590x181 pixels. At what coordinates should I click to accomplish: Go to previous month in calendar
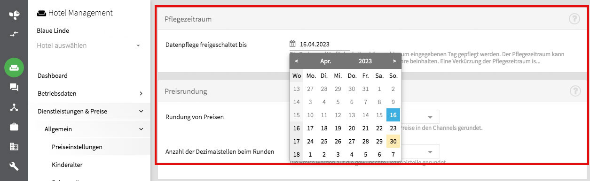[x=296, y=61]
